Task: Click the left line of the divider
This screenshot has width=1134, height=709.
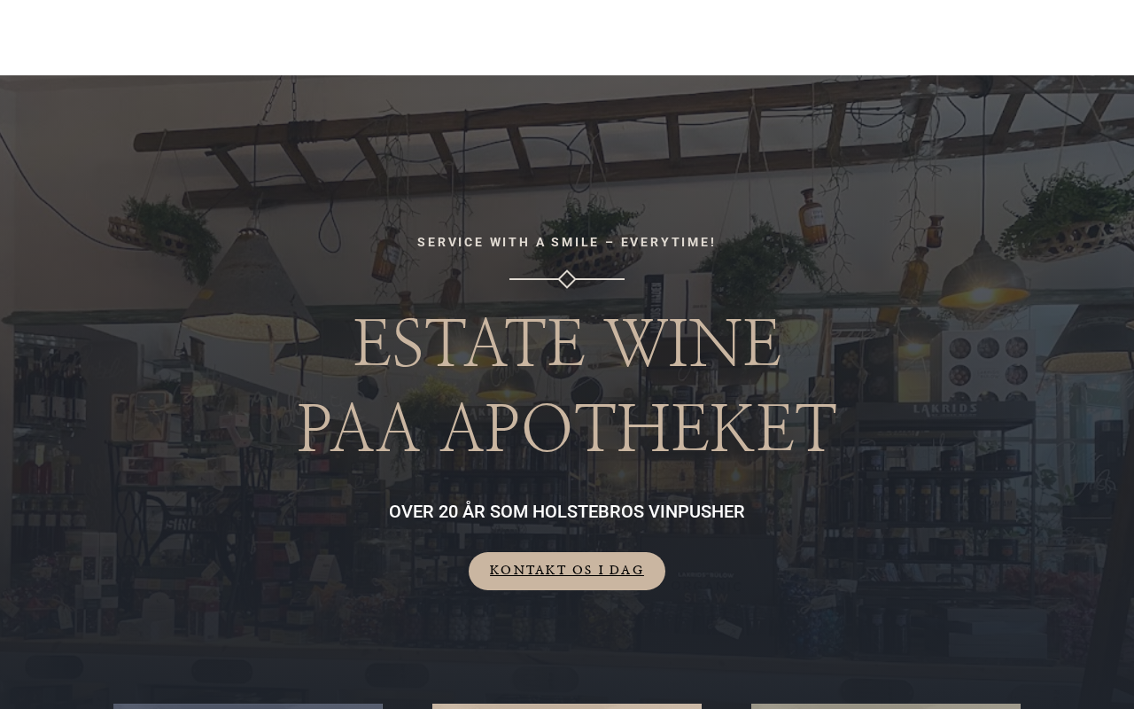Action: (x=534, y=279)
